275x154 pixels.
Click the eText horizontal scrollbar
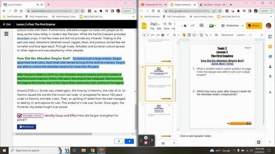(x=53, y=134)
